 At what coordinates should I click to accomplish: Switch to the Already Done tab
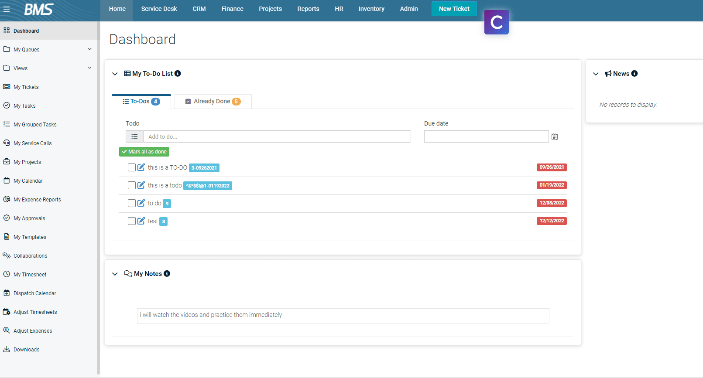point(213,102)
